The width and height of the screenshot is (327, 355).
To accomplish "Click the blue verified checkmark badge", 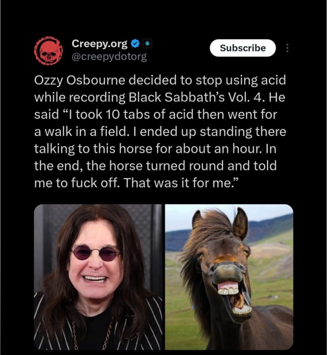I will point(135,44).
